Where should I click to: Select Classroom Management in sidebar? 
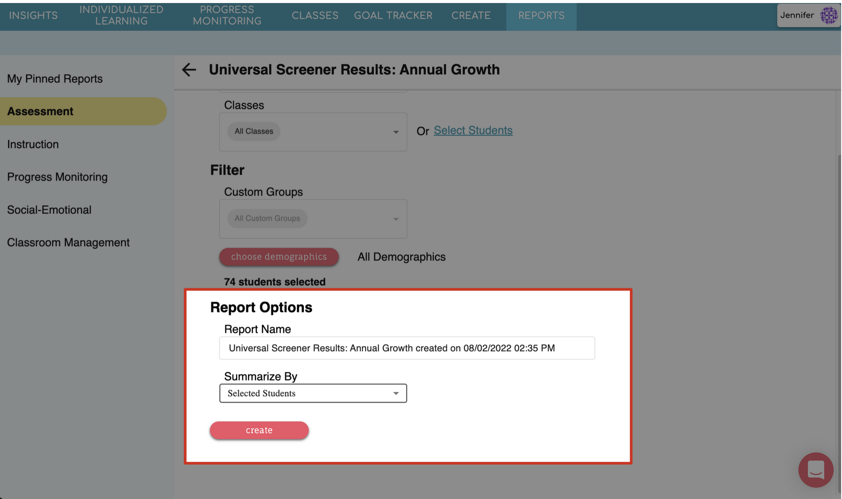(x=68, y=243)
